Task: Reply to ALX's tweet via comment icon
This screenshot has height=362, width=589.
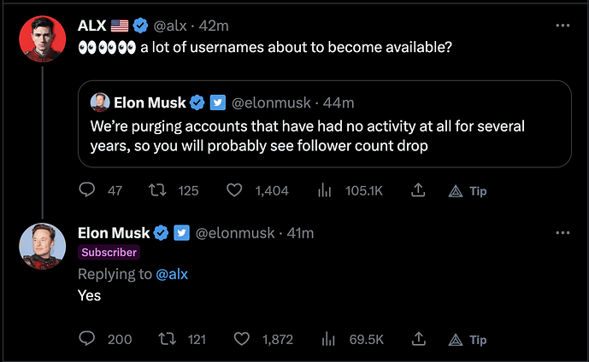Action: tap(87, 190)
